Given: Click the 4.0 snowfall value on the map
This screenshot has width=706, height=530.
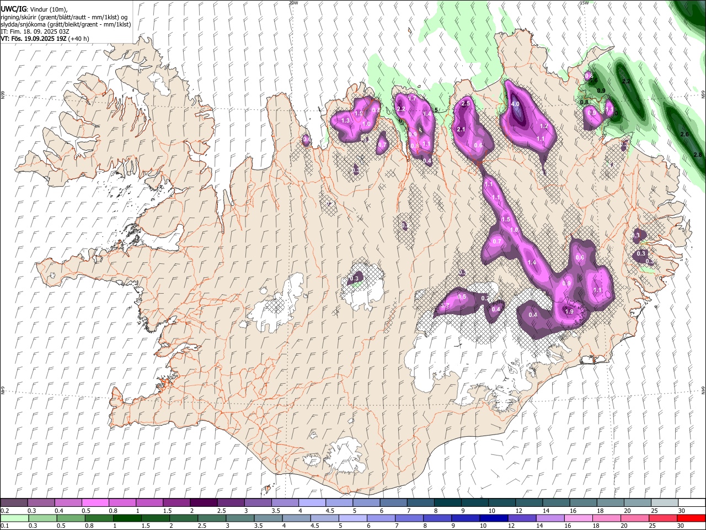Looking at the screenshot, I should pyautogui.click(x=515, y=104).
